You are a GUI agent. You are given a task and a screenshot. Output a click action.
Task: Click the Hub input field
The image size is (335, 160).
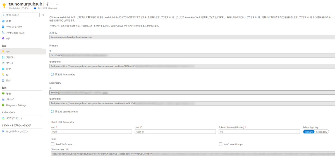click(x=91, y=132)
